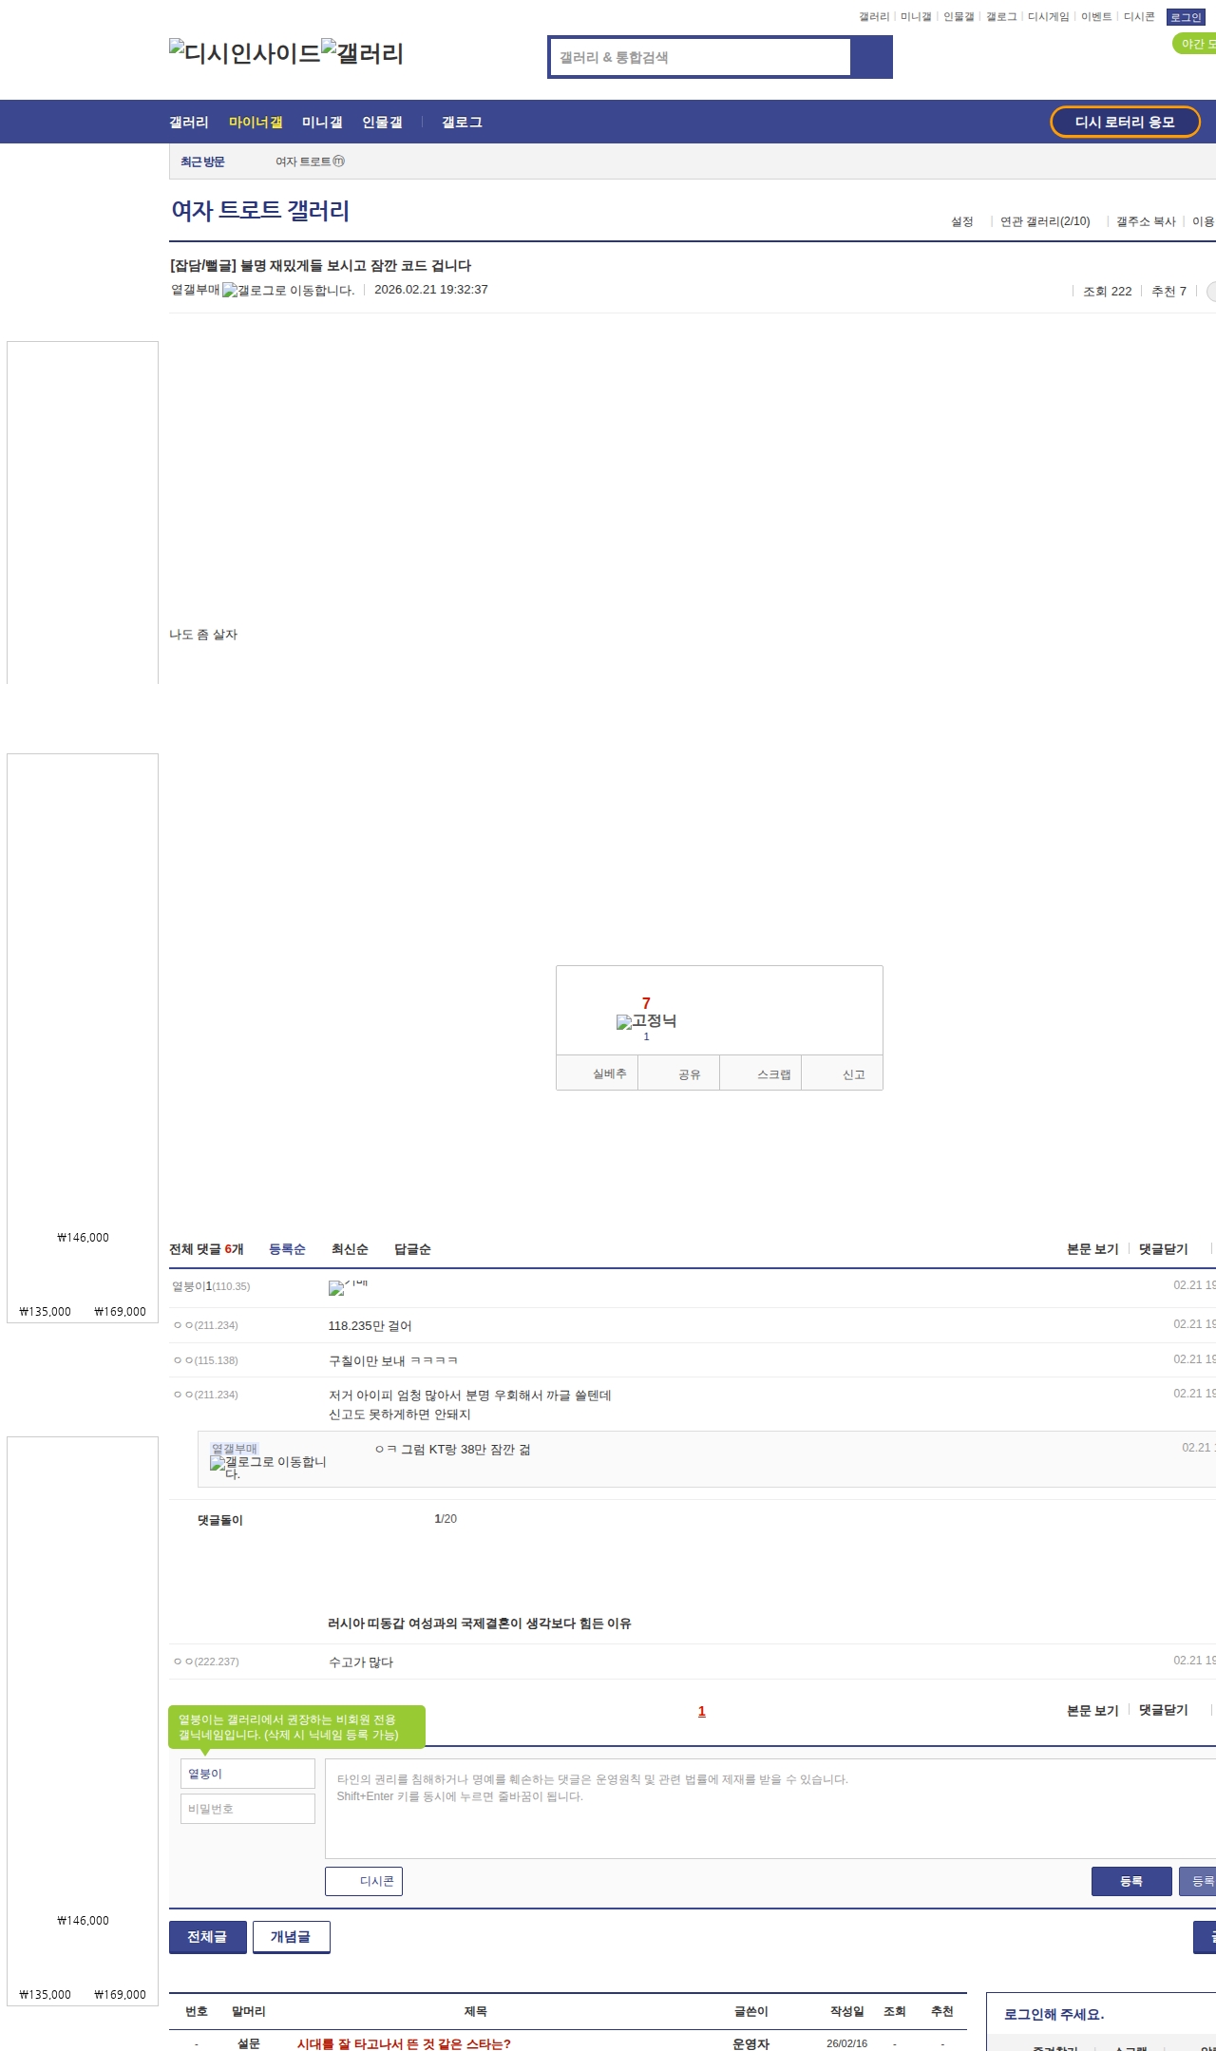1216x2051 pixels.
Task: Click the 갤러리 logo image beside 디시인사이드
Action: pos(363,52)
